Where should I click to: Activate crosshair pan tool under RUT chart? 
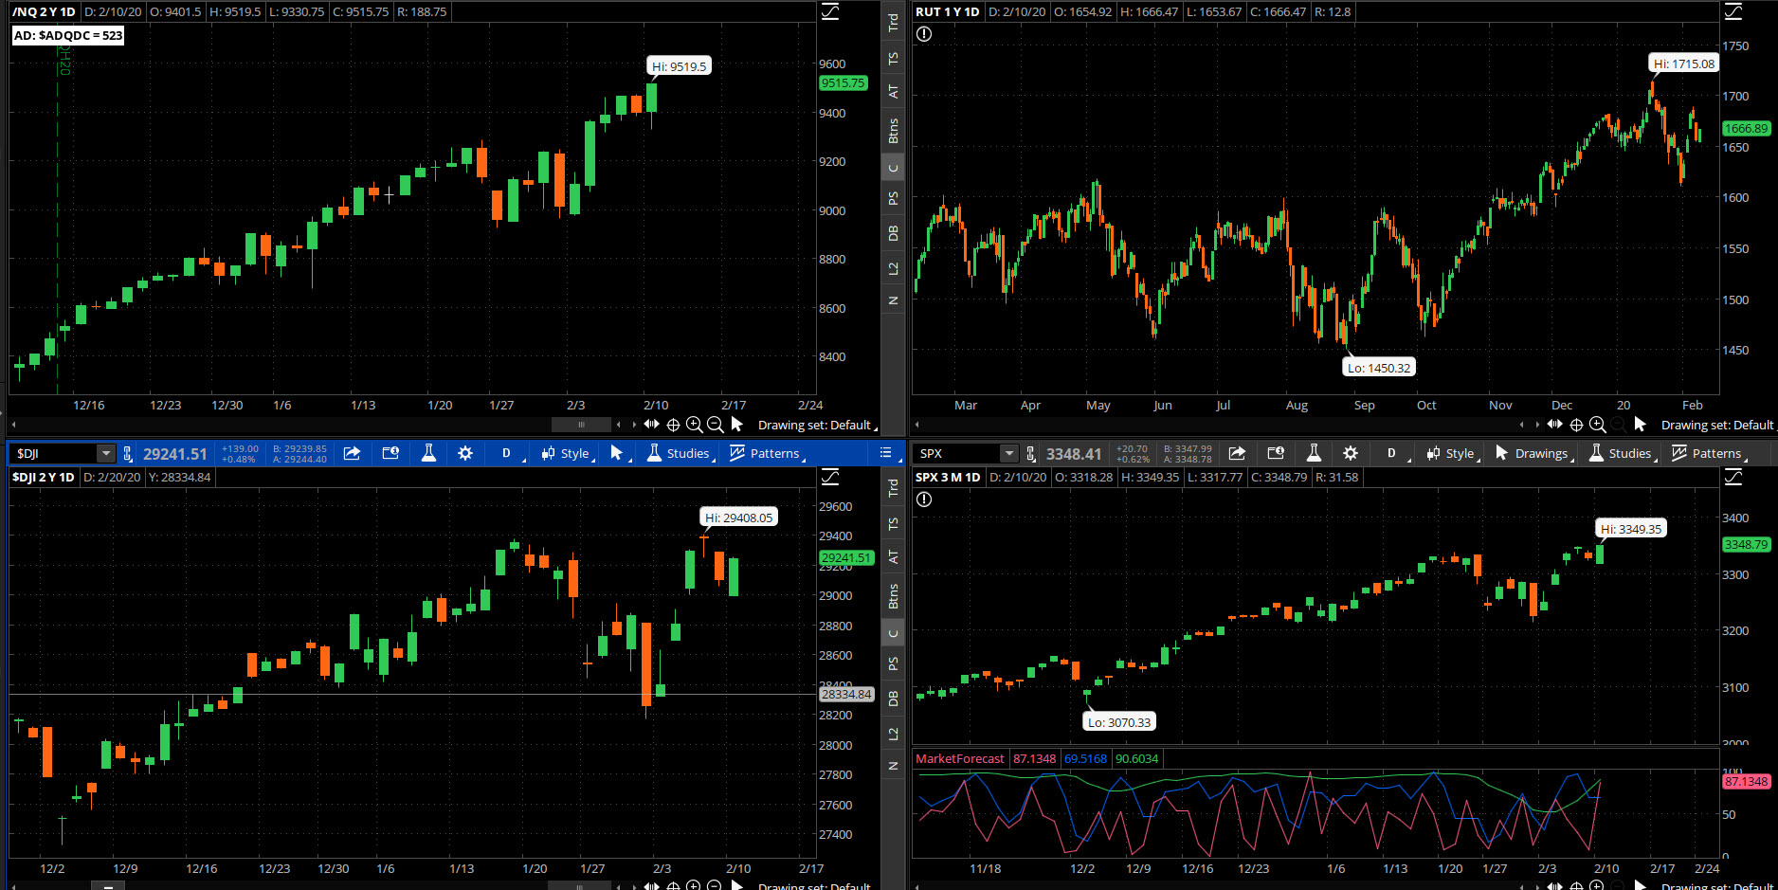point(1576,425)
